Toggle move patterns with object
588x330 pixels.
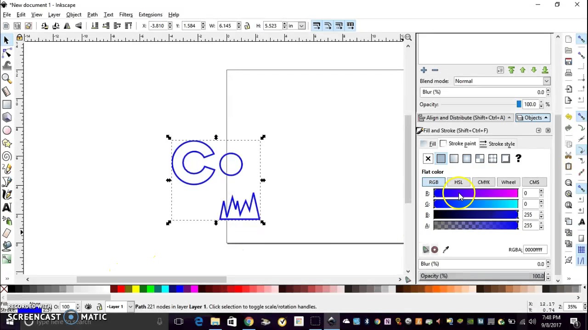coord(351,26)
